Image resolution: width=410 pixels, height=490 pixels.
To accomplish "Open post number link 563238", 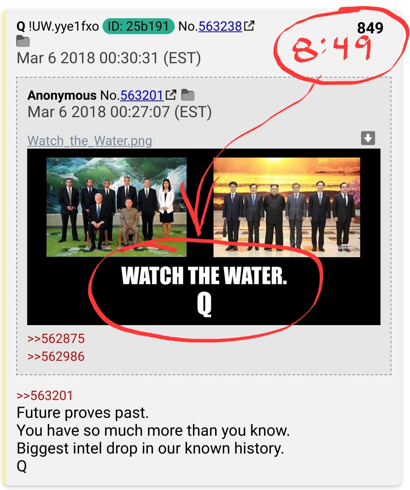I will [x=220, y=26].
